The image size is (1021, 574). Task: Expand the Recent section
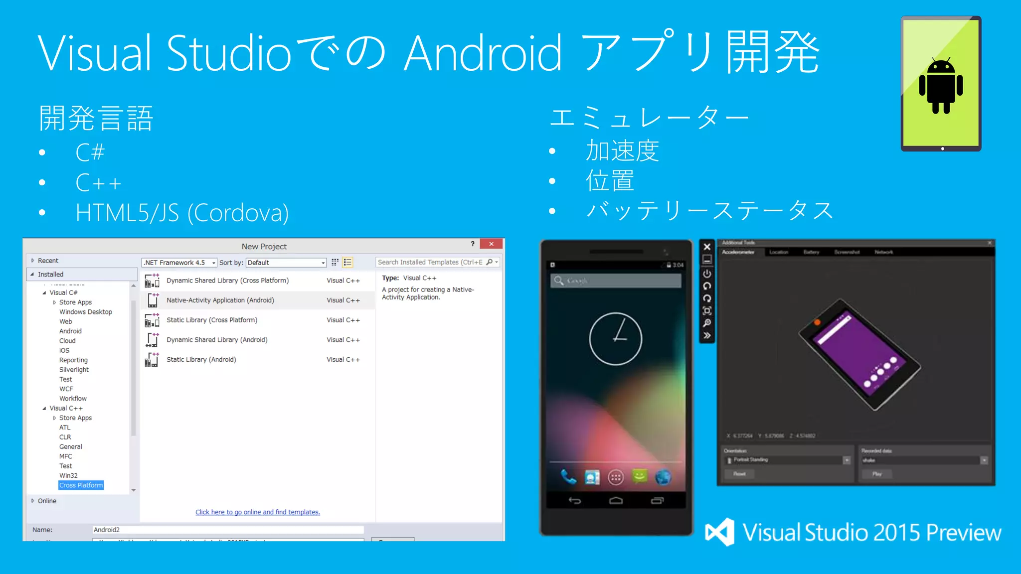[x=33, y=261]
